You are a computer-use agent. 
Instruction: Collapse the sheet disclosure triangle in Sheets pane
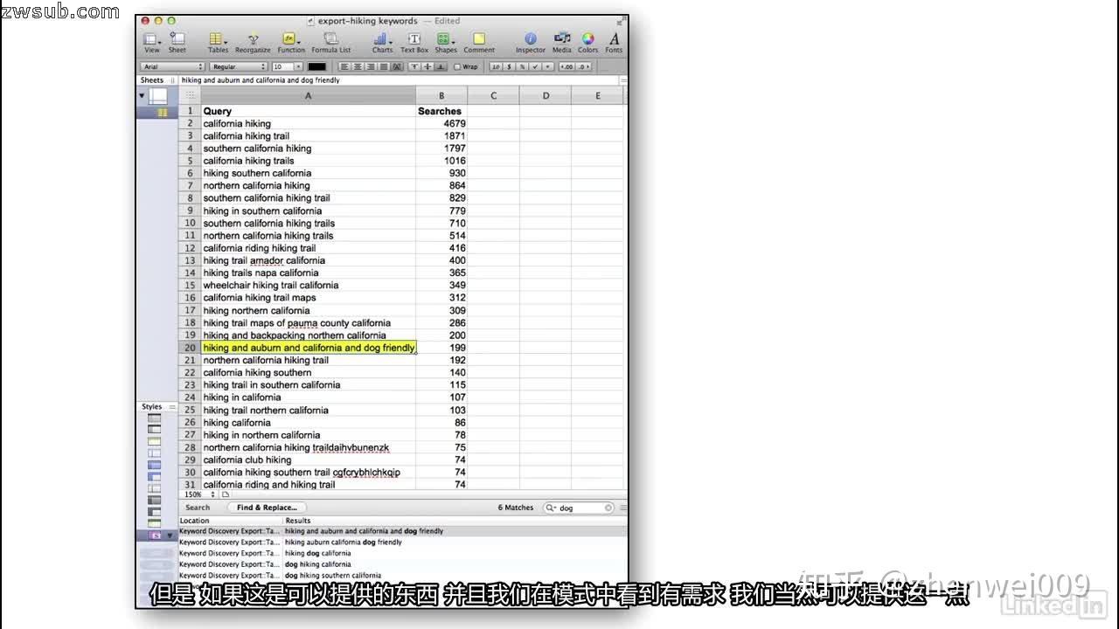coord(142,96)
